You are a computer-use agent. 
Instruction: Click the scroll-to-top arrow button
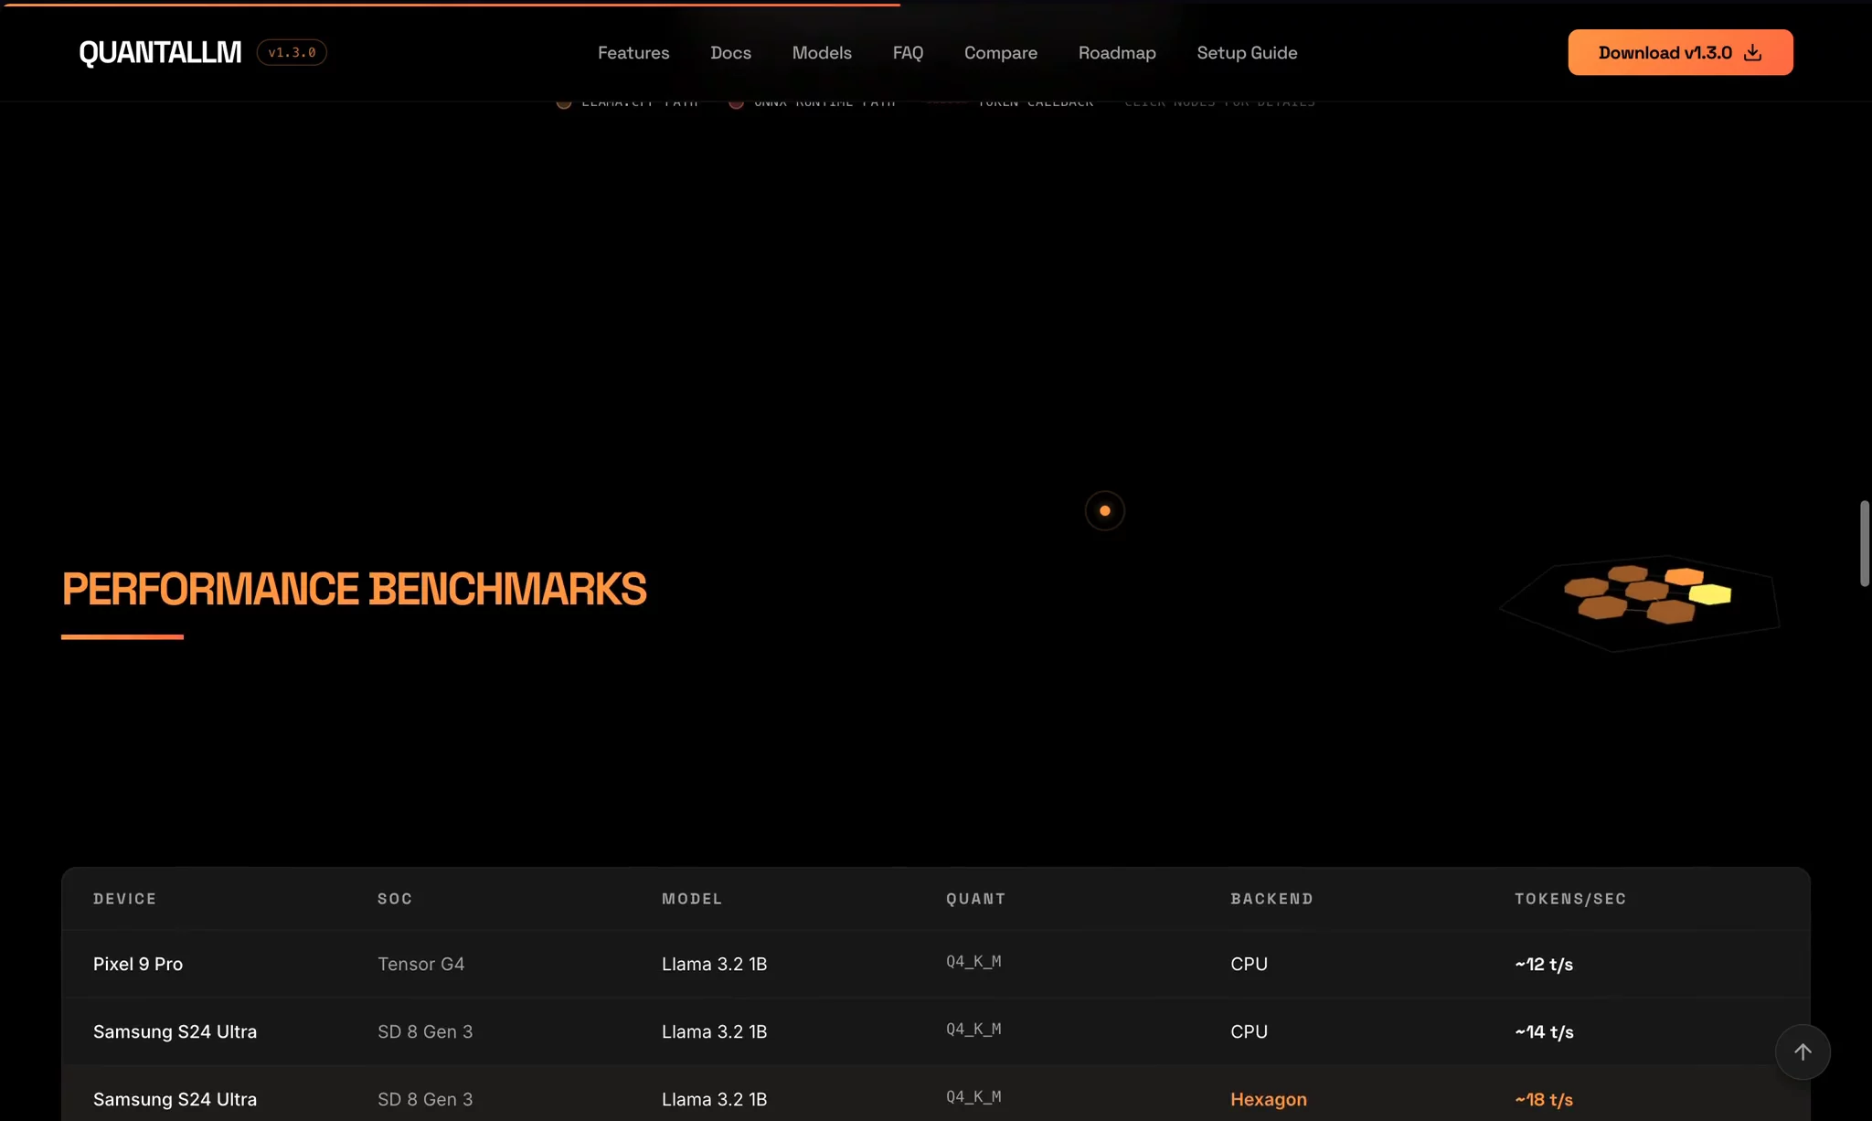point(1803,1052)
